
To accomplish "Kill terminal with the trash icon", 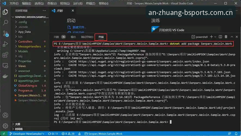I will 226,37.
